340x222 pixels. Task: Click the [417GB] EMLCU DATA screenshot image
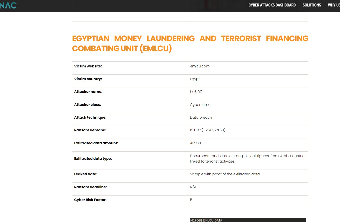[x=248, y=220]
